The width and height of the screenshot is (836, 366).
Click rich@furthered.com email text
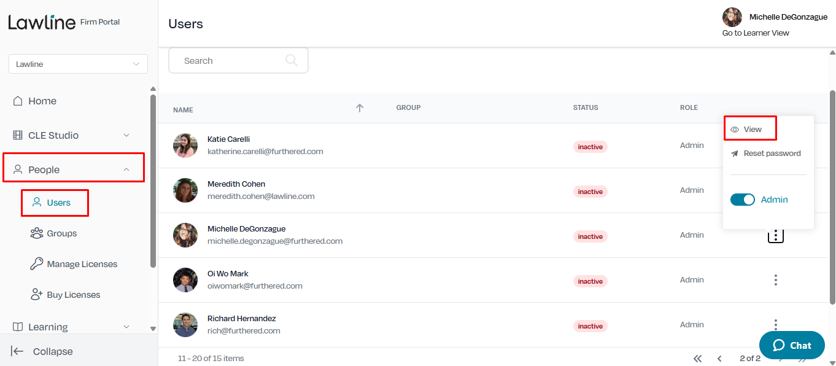click(244, 331)
